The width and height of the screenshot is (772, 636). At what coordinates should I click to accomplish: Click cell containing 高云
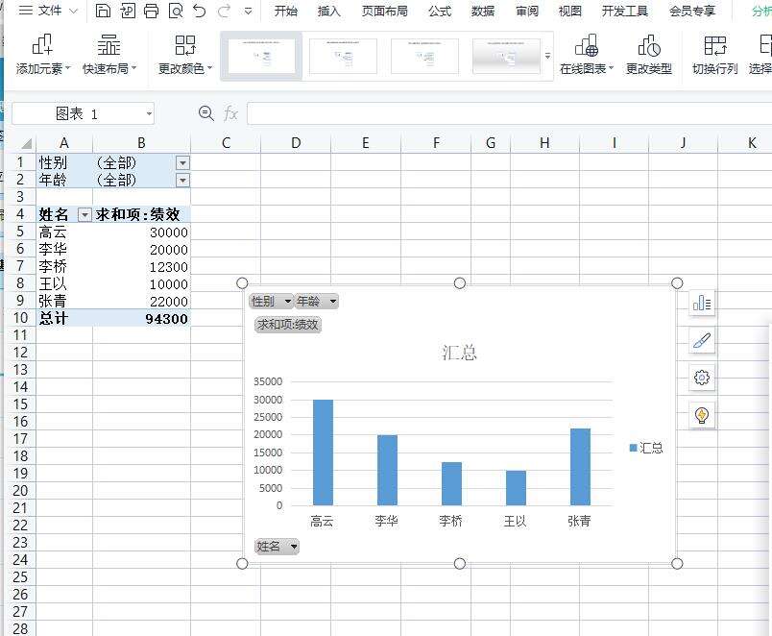tap(64, 232)
